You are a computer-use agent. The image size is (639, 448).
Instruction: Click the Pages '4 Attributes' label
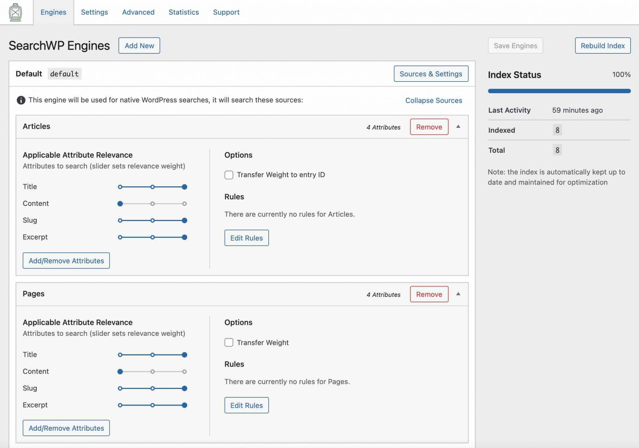383,295
